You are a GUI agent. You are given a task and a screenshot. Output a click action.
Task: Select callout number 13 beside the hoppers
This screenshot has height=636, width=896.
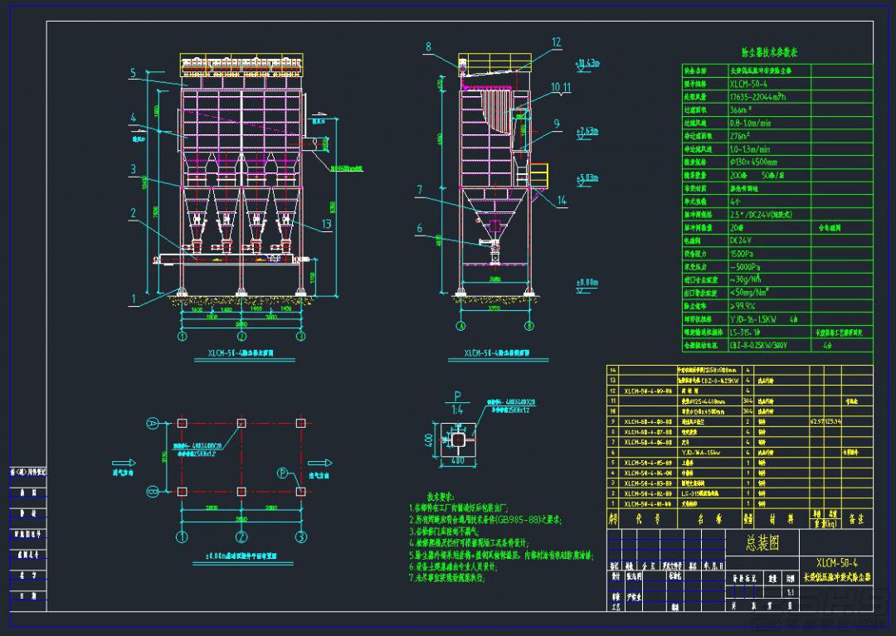tap(326, 223)
